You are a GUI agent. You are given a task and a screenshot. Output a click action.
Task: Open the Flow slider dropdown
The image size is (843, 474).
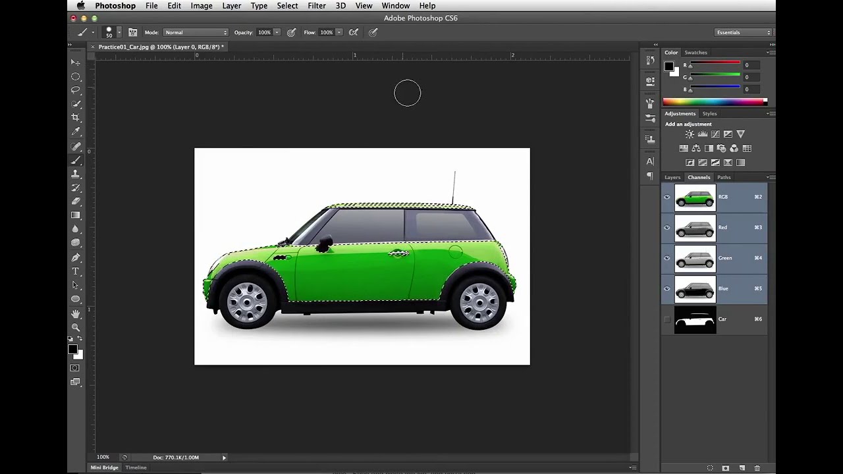coord(339,32)
